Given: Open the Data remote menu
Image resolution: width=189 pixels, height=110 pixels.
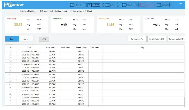Looking at the screenshot, I should click(x=61, y=11).
